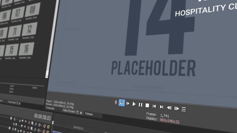
Task: Close the Video Preview tab
Action: coord(81,113)
